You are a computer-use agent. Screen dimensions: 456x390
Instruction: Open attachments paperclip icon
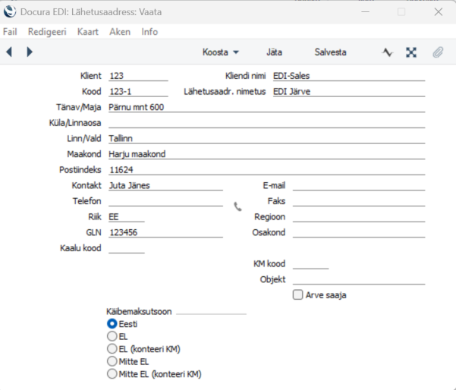pyautogui.click(x=438, y=52)
